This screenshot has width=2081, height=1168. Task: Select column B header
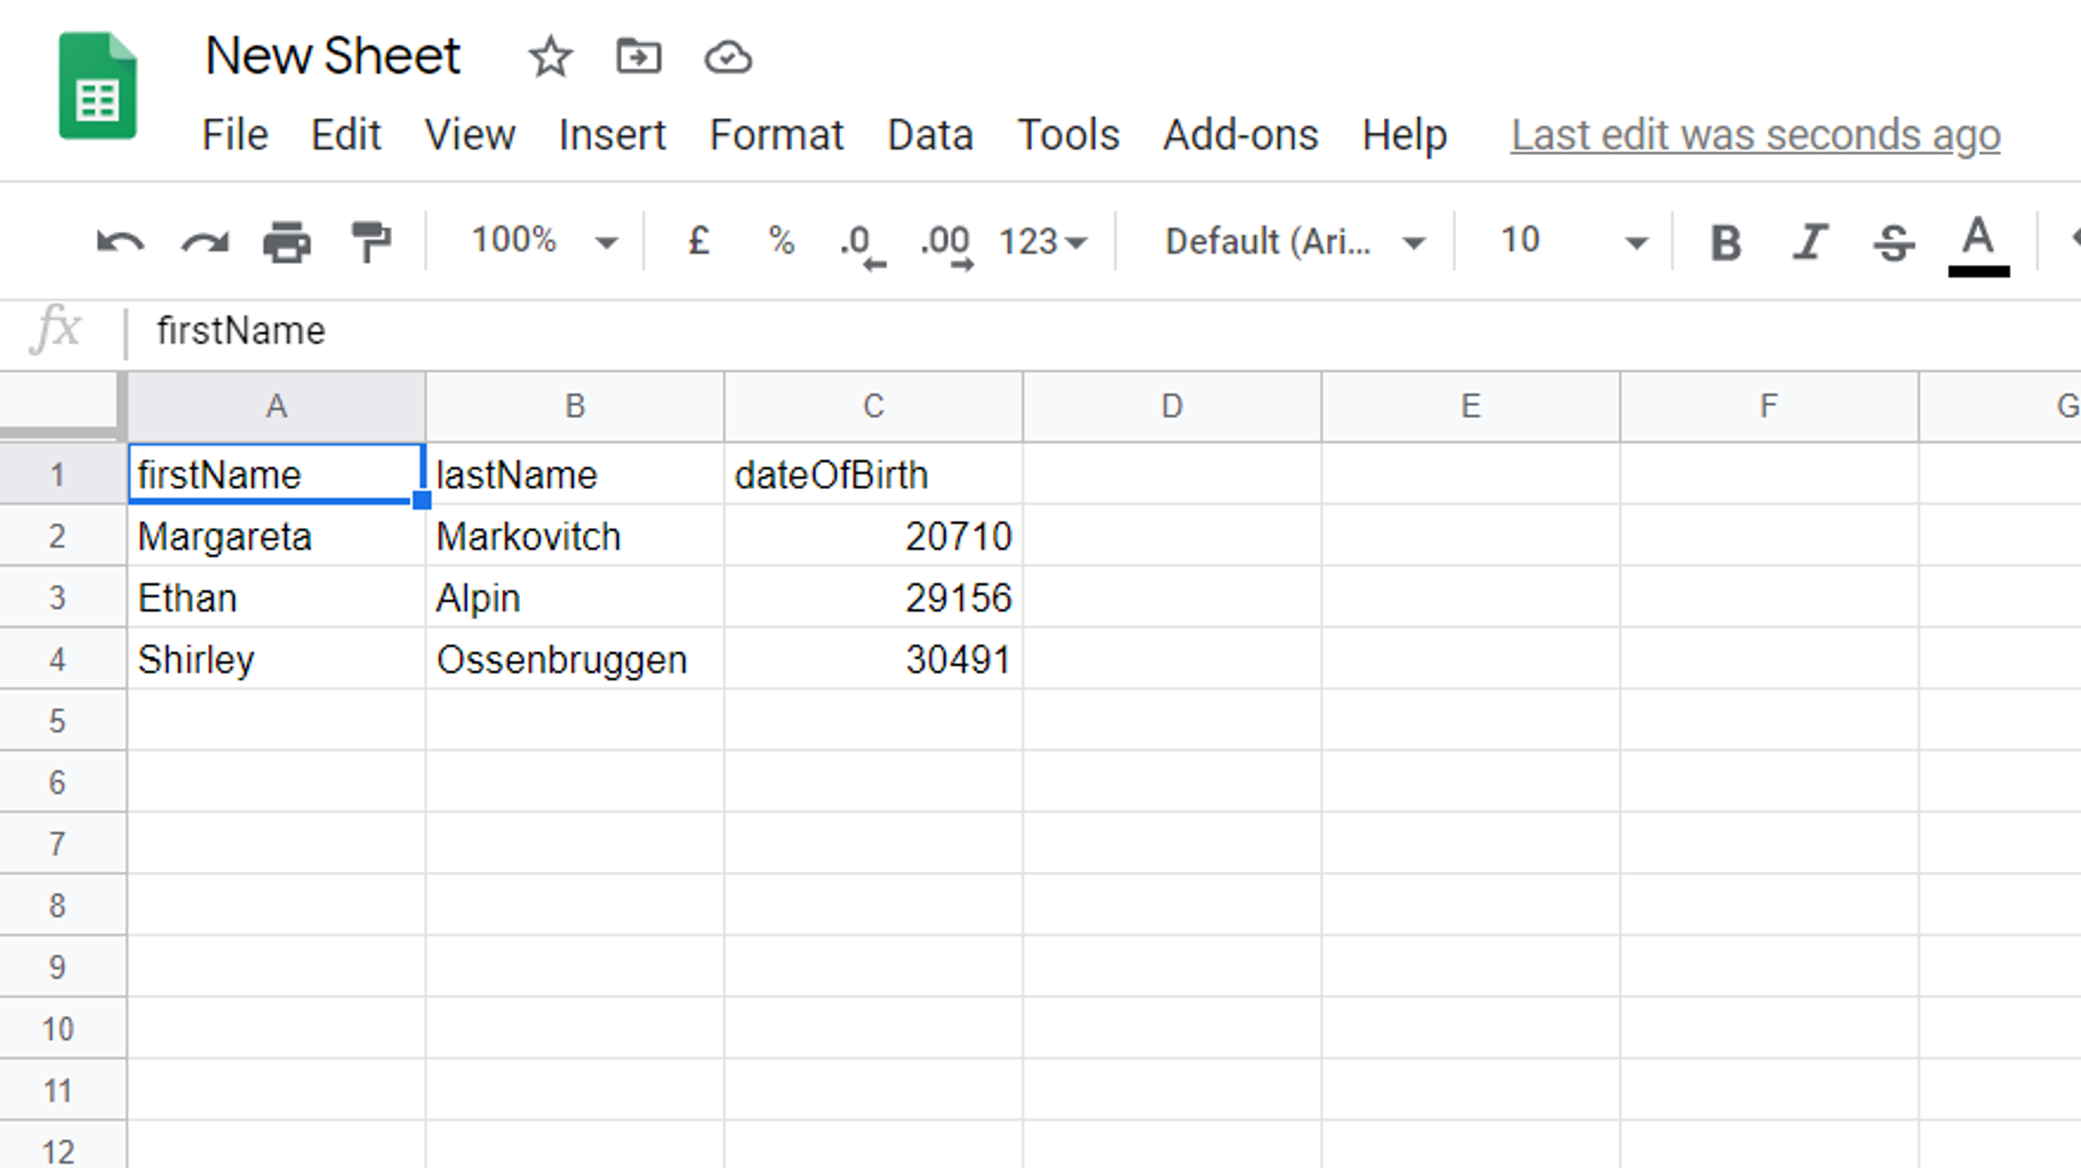574,406
